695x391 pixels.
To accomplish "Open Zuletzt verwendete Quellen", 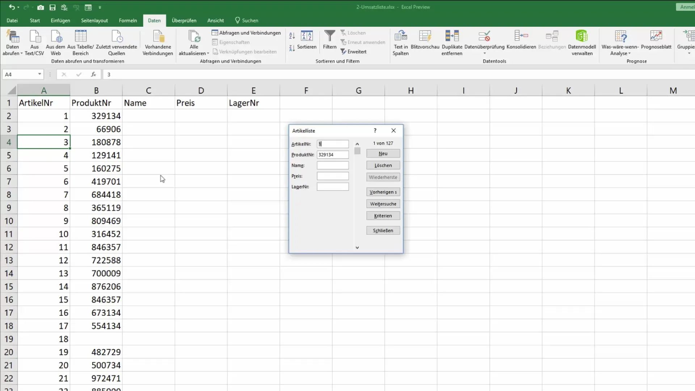I will (x=117, y=43).
